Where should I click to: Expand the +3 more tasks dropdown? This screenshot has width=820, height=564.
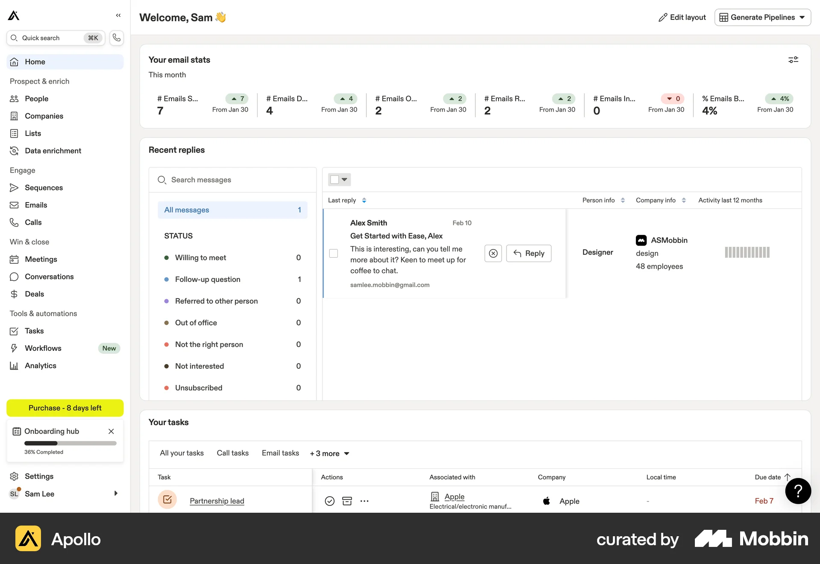[x=329, y=453]
